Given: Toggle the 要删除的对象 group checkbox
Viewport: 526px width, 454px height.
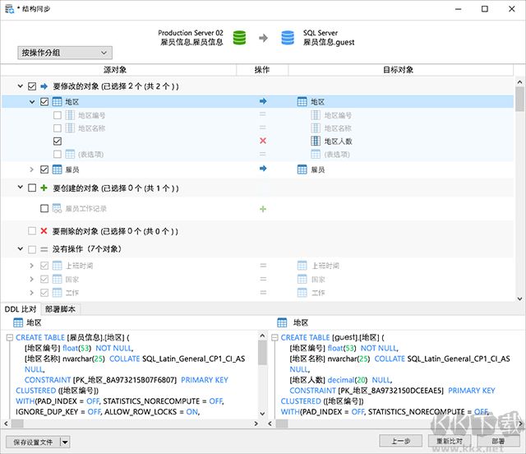Looking at the screenshot, I should pyautogui.click(x=32, y=231).
